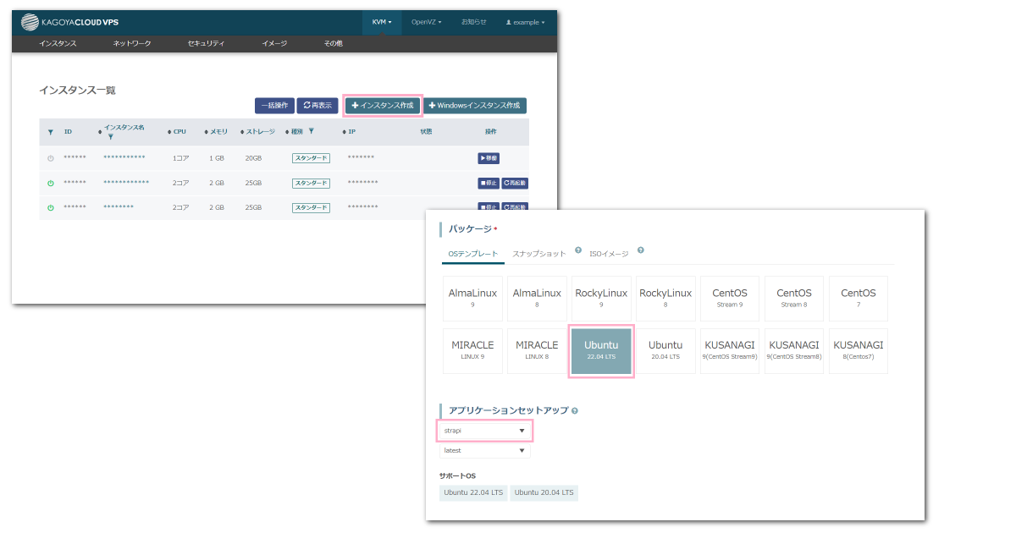Image resolution: width=1016 pixels, height=533 pixels.
Task: Click help icon beside アプリケーションセットアップ heading
Action: (575, 410)
